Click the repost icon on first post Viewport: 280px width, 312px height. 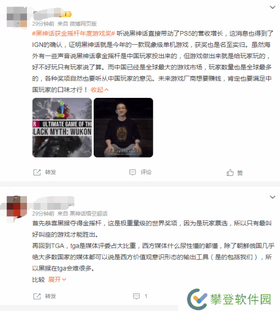tap(37, 172)
